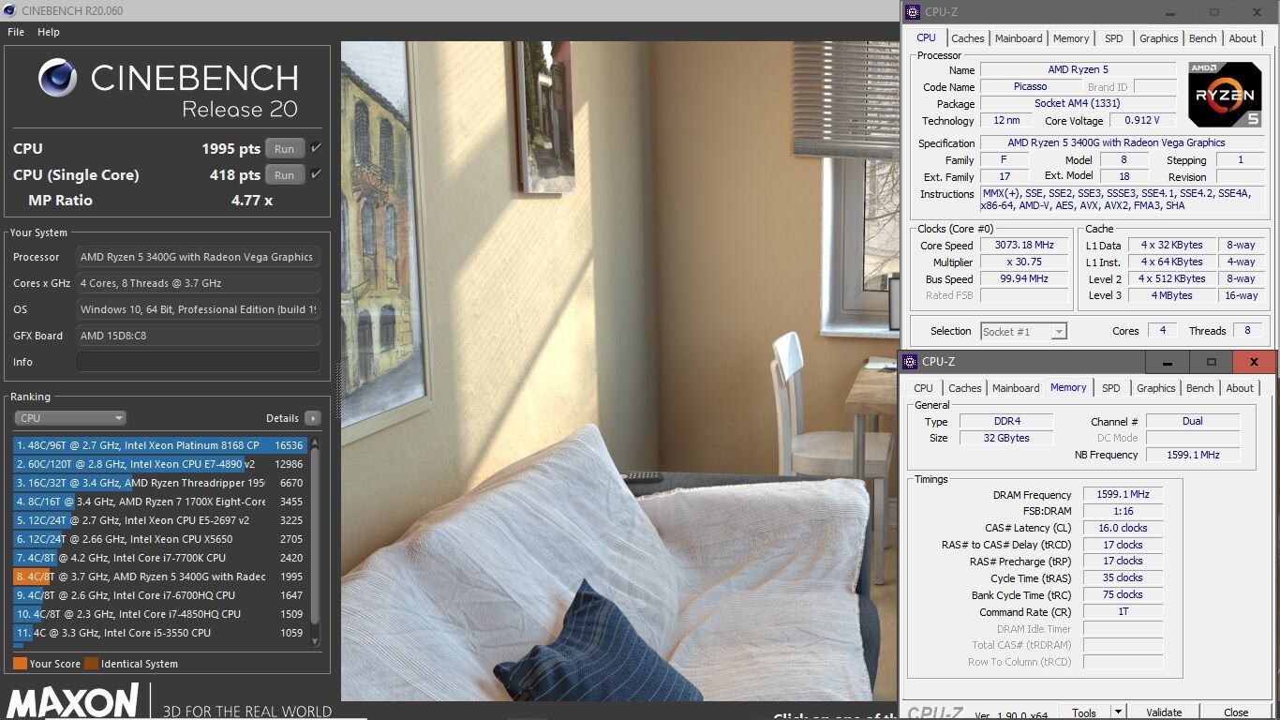Click the Tools button in CPU-Z

[1084, 712]
